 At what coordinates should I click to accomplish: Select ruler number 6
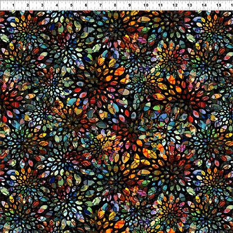point(86,5)
